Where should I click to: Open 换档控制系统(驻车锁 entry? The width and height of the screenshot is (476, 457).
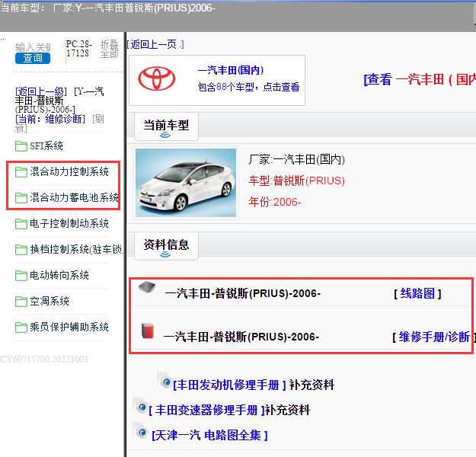point(76,250)
